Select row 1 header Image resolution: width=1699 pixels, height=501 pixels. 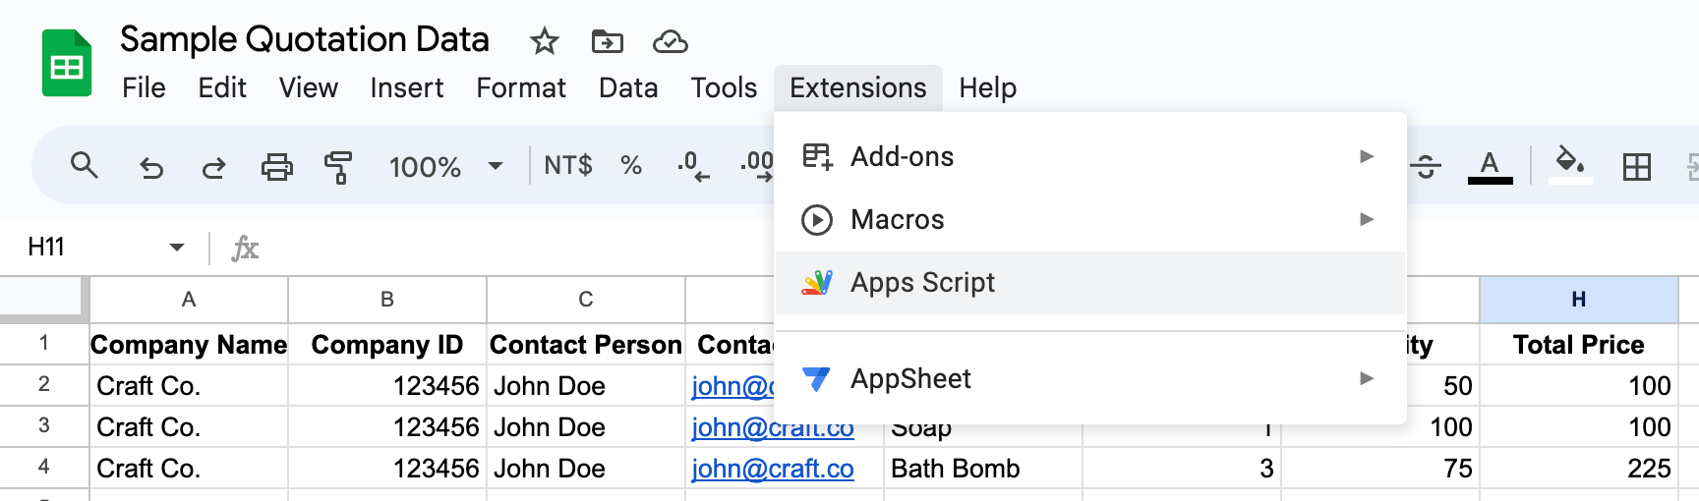[x=44, y=344]
